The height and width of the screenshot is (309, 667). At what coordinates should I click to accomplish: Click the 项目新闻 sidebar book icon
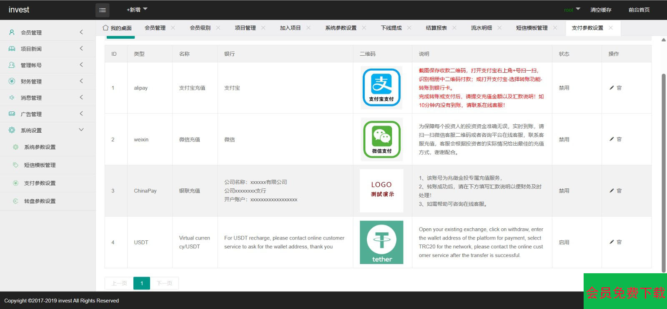click(x=12, y=49)
